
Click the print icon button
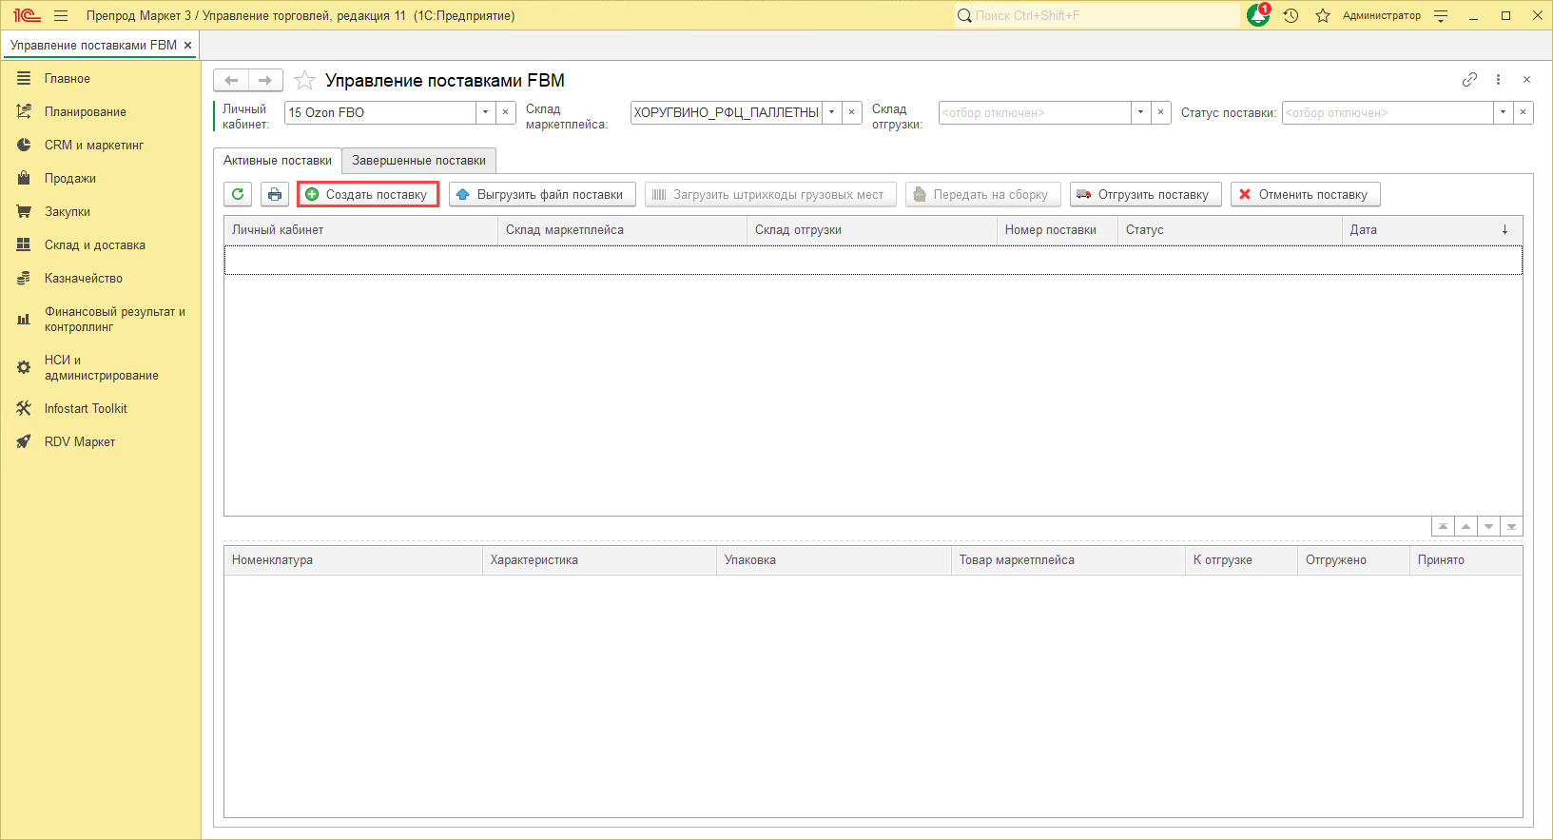click(x=275, y=194)
